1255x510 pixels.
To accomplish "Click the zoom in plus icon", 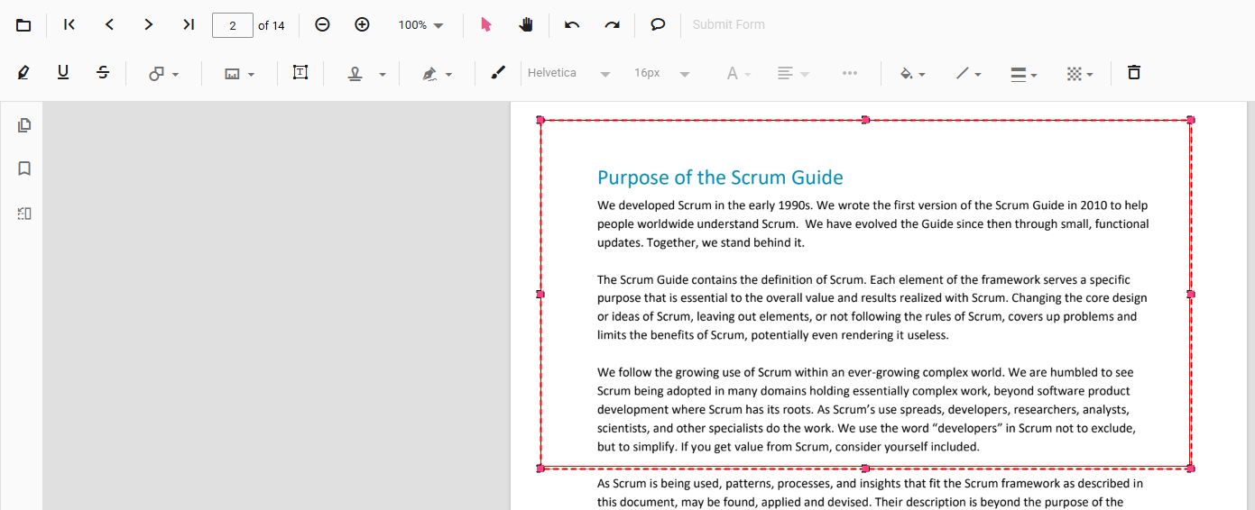I will click(362, 25).
